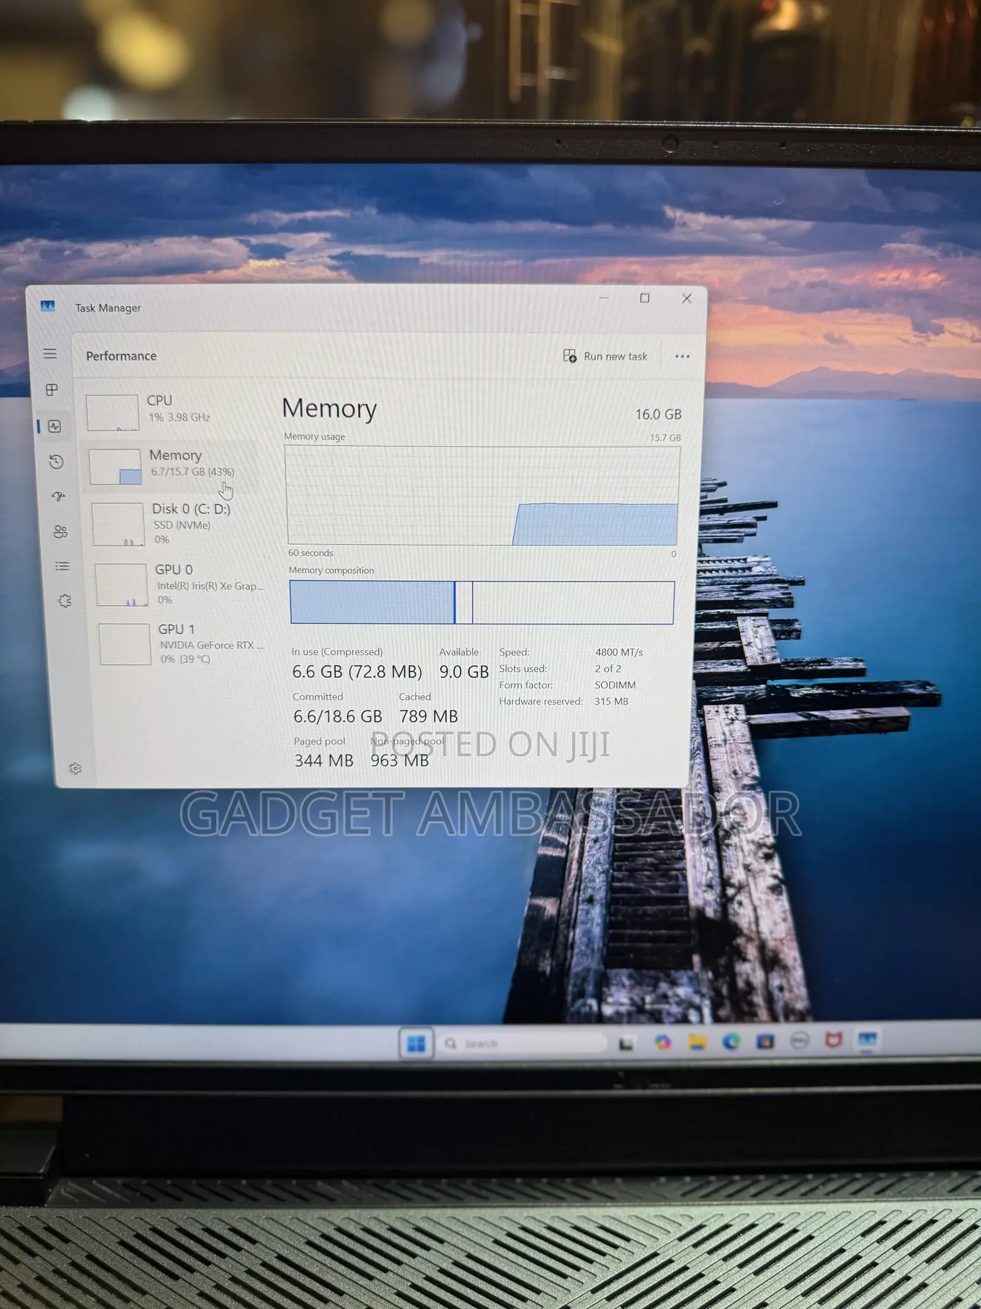Click the Speed value 4800 MT/s
Viewport: 981px width, 1309px height.
click(x=619, y=652)
